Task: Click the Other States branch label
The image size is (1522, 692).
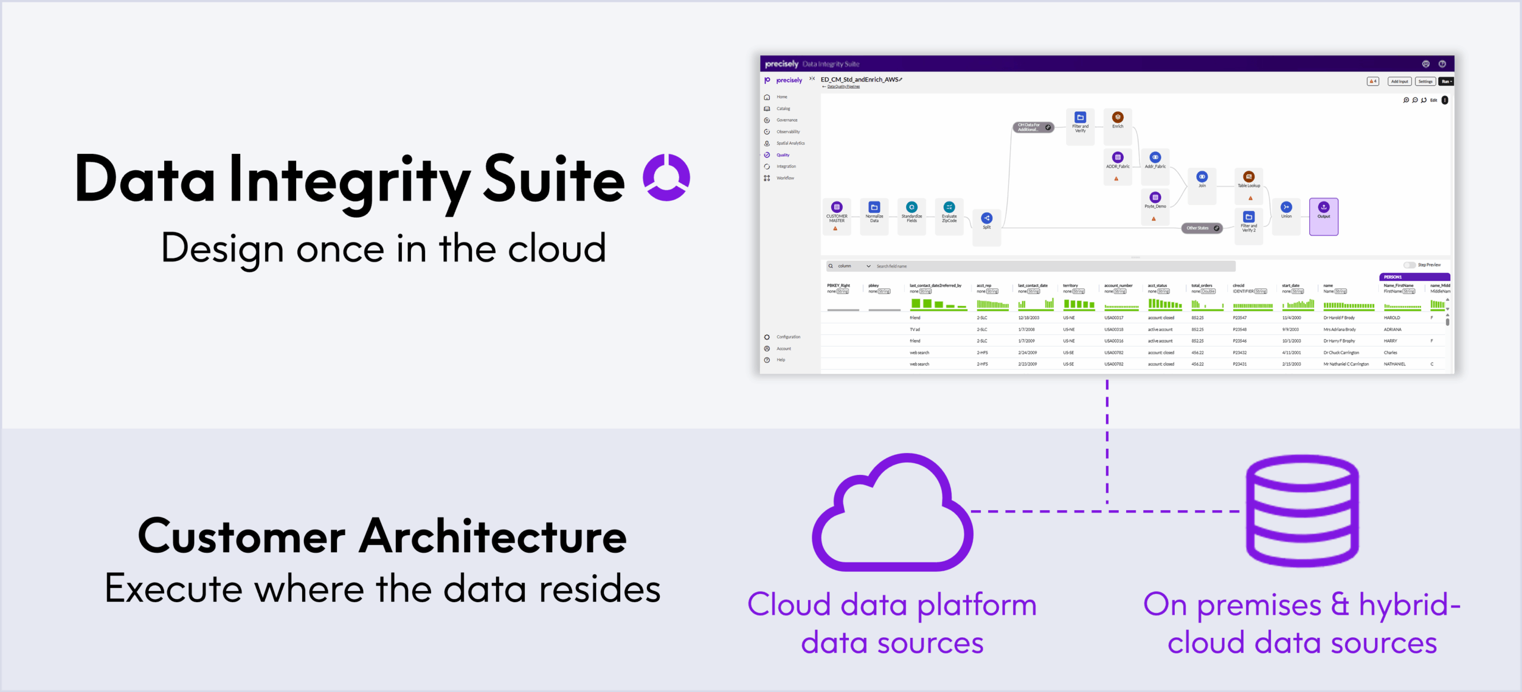Action: 1202,228
